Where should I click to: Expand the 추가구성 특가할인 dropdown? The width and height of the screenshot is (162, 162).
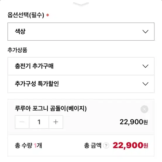pos(81,84)
